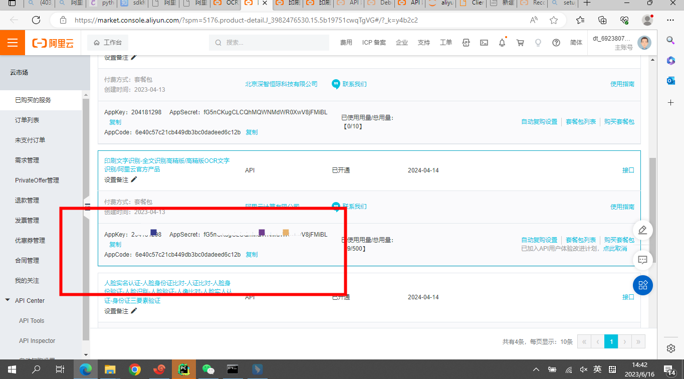The height and width of the screenshot is (379, 684).
Task: Open the notifications bell
Action: [502, 43]
